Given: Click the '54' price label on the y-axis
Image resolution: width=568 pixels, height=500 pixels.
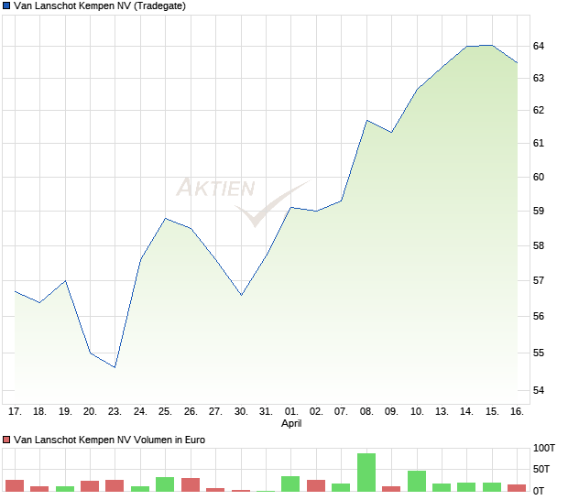Looking at the screenshot, I should click(x=539, y=391).
